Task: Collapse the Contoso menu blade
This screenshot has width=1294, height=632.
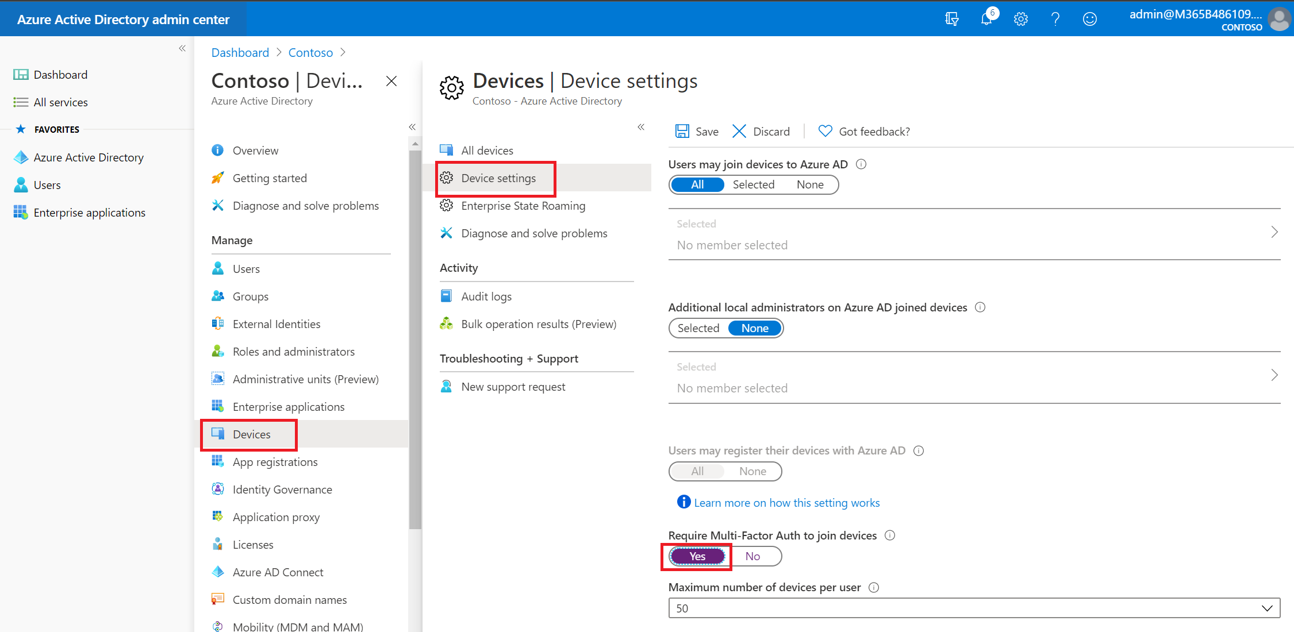Action: click(412, 127)
